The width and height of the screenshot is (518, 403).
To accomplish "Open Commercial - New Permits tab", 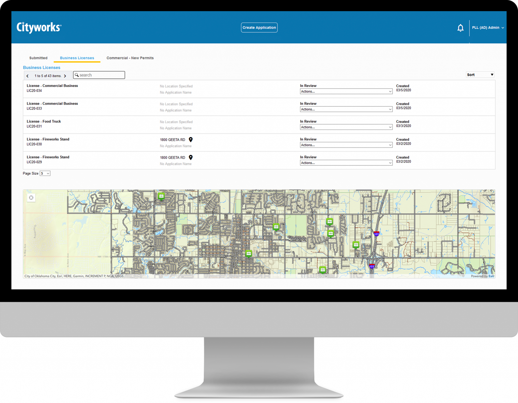I will (x=130, y=58).
